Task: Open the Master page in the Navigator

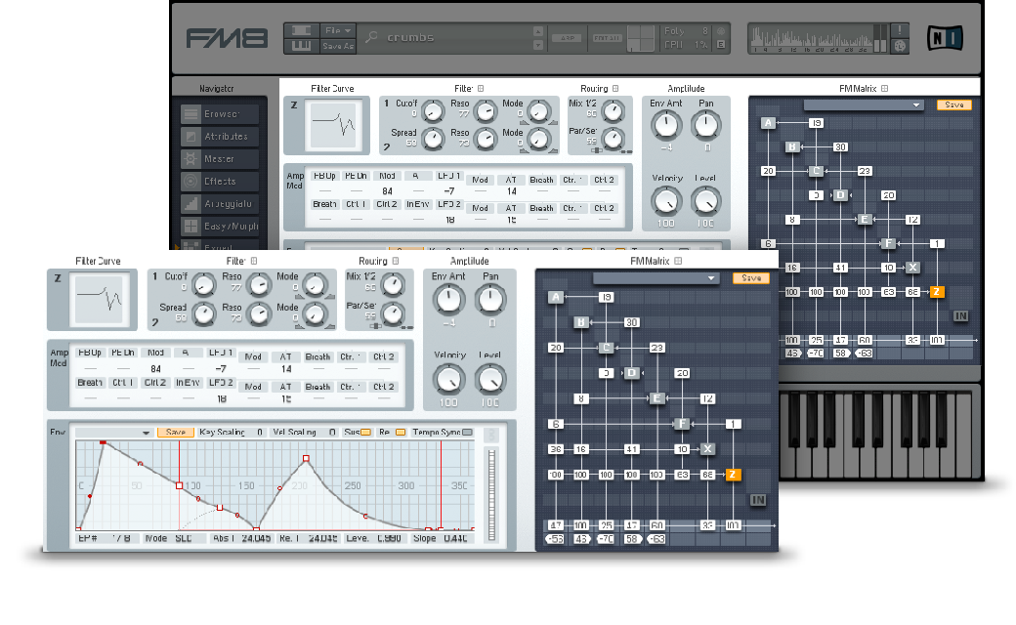Action: [x=220, y=158]
